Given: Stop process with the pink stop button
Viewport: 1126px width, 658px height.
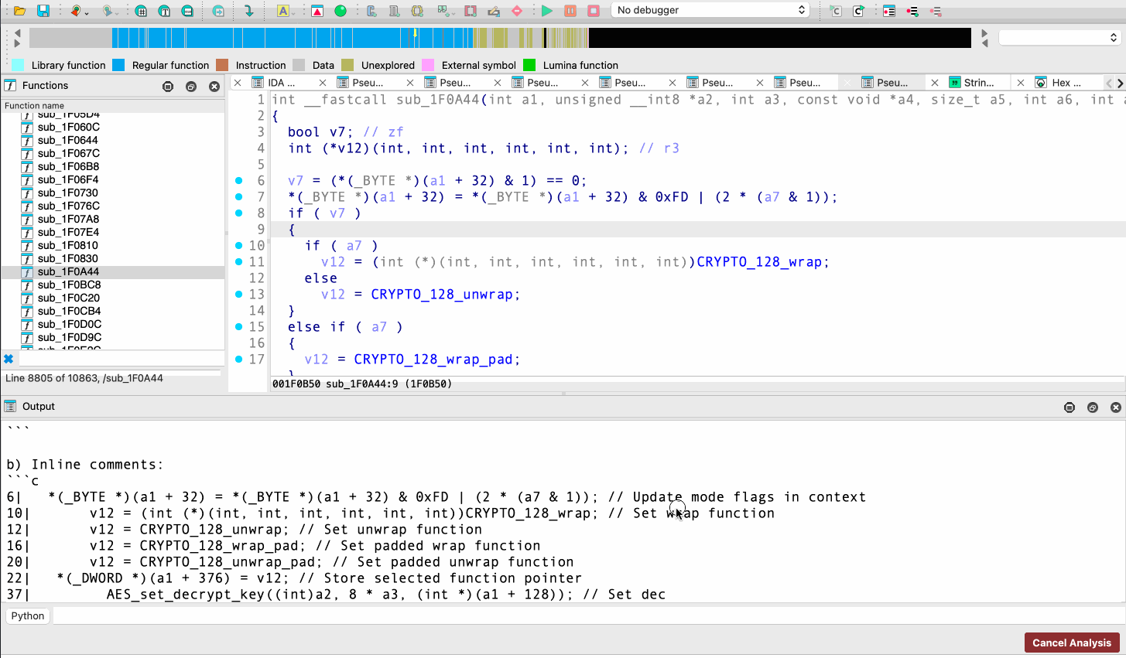Looking at the screenshot, I should (x=594, y=11).
